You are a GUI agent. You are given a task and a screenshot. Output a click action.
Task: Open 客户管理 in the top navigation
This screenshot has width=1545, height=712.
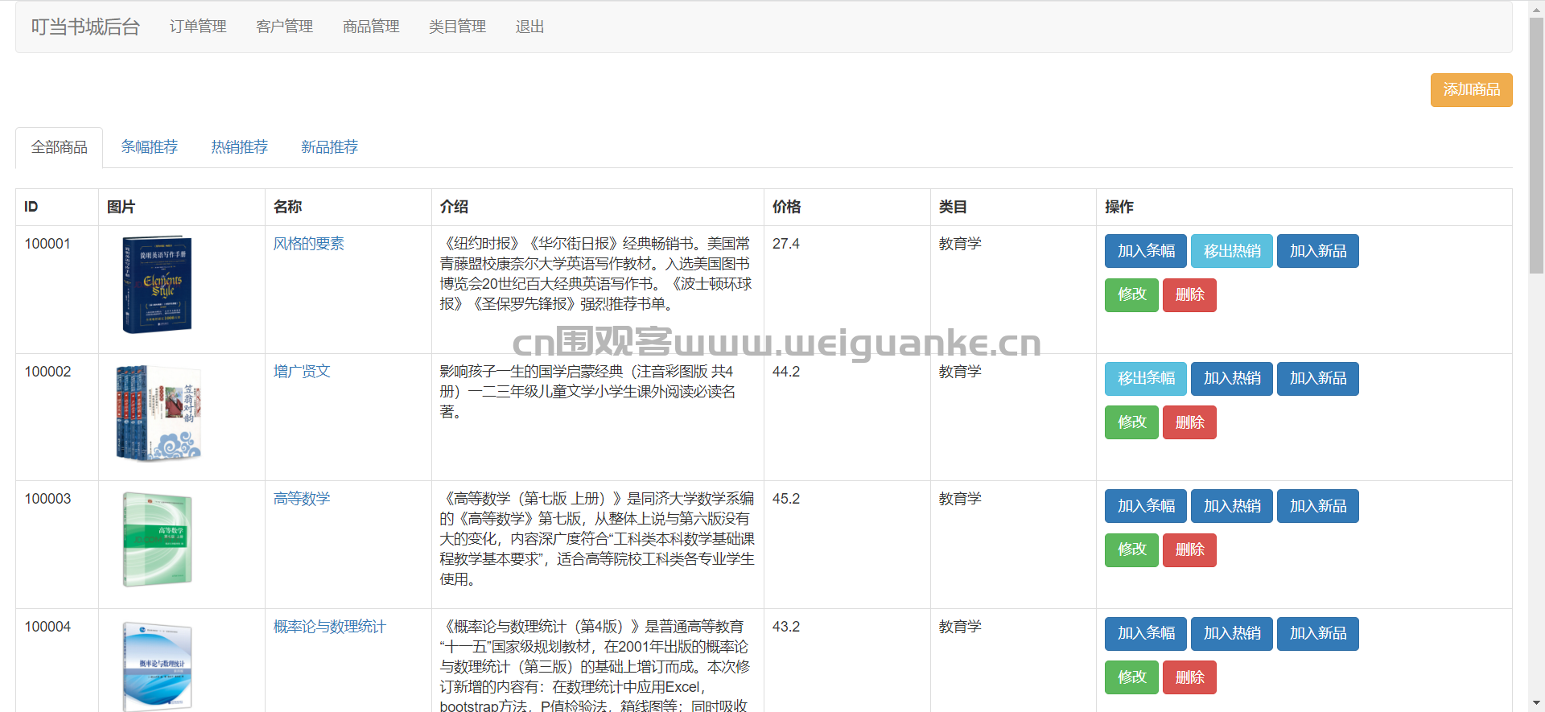tap(284, 27)
